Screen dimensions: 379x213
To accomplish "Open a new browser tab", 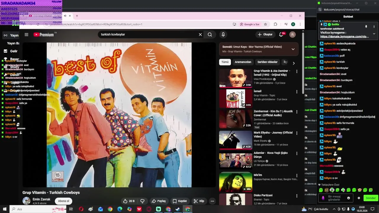I will [x=77, y=16].
